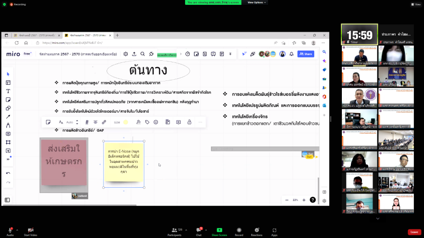Image resolution: width=424 pixels, height=238 pixels.
Task: Expand more tools chevron in Miro sidebar
Action: coord(8,159)
